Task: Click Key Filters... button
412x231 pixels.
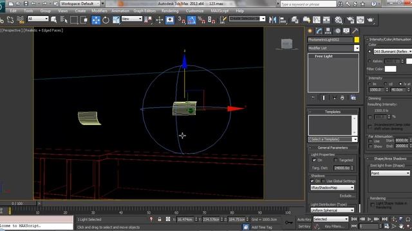Action: (x=335, y=227)
